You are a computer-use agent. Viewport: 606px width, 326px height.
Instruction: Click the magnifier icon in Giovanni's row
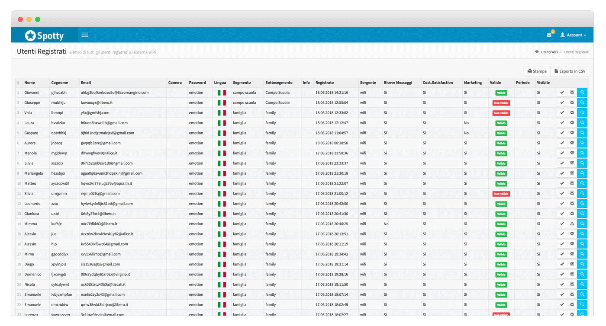pos(582,93)
